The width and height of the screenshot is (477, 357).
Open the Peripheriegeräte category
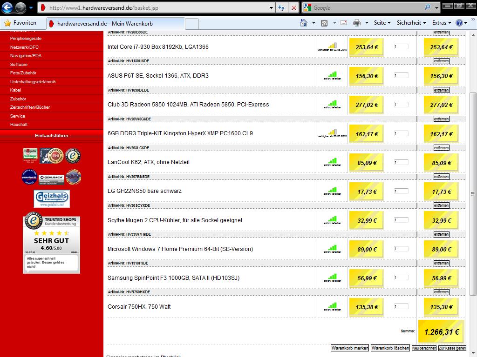pos(26,39)
